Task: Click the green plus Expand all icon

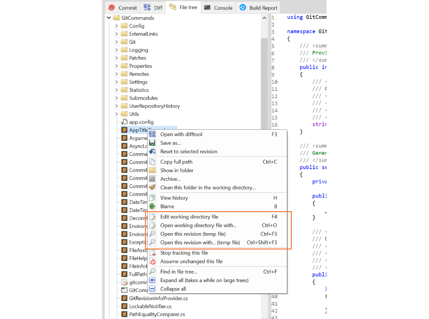Action: click(x=152, y=280)
